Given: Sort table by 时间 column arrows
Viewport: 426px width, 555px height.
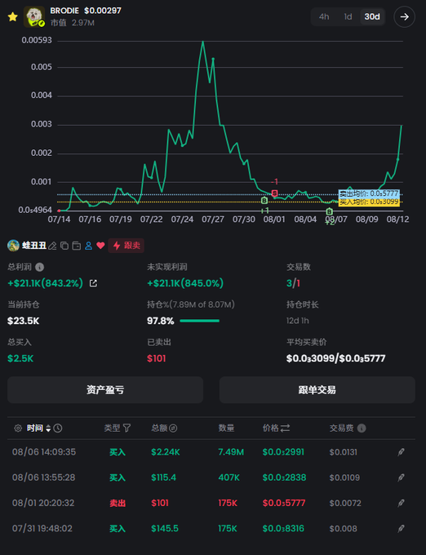Looking at the screenshot, I should 48,428.
